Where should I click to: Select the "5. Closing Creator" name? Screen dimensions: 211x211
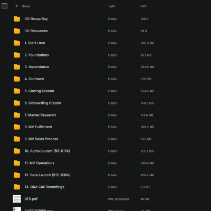click(40, 91)
